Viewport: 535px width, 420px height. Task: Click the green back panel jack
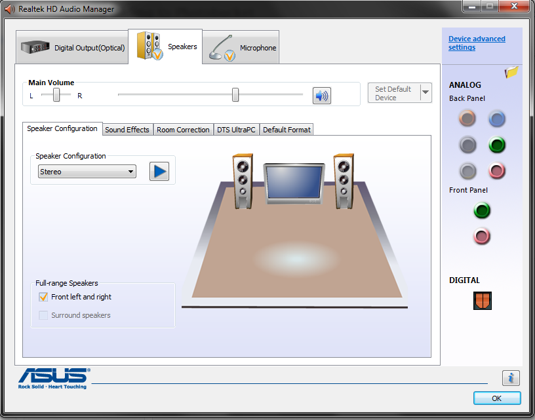pyautogui.click(x=497, y=145)
